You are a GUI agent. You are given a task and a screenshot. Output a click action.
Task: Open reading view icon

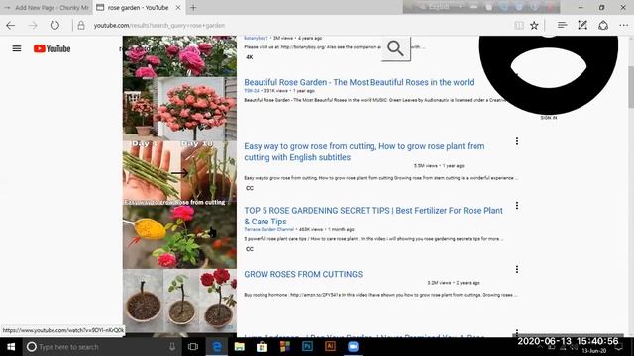click(x=519, y=25)
